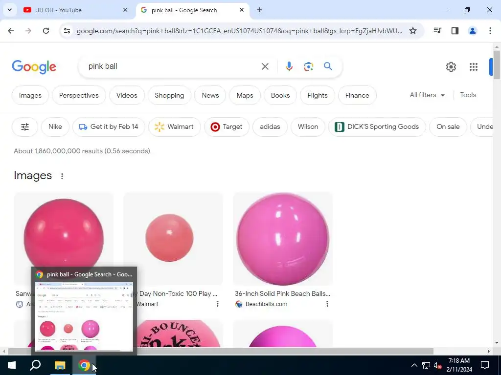Select the Chrome window preview thumbnail
This screenshot has height=375, width=501.
84,316
